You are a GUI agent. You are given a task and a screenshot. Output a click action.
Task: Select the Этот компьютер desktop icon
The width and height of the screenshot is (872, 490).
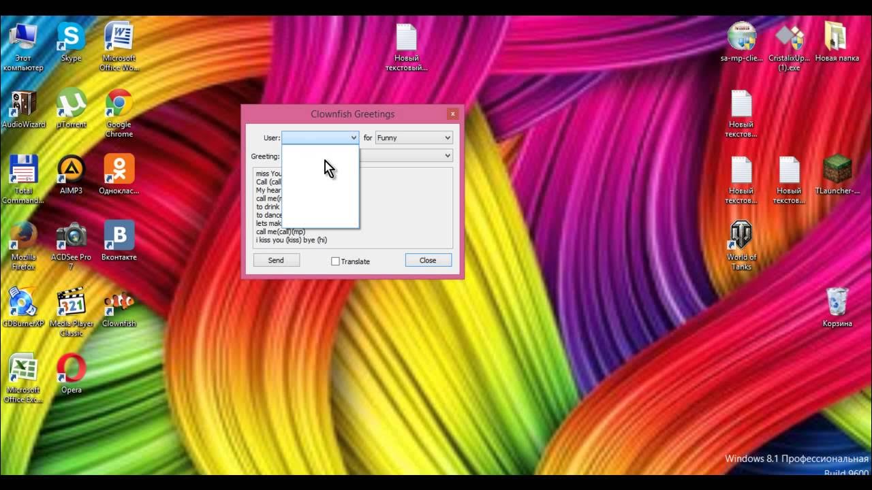point(23,46)
